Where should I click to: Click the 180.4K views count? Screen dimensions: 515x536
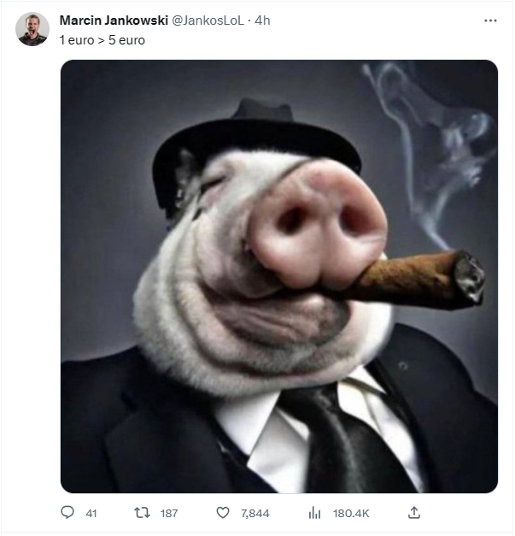[x=351, y=513]
